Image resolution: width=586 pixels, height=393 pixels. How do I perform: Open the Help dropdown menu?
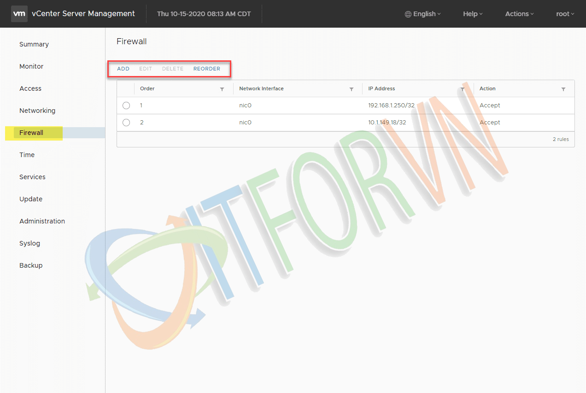[473, 14]
